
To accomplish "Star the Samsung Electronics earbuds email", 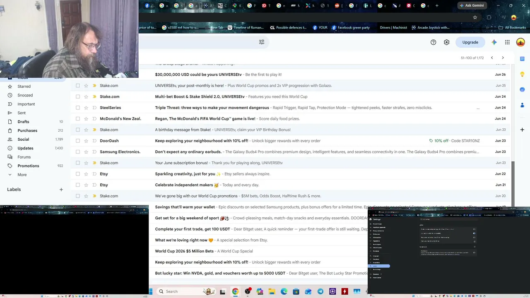I will pos(86,152).
